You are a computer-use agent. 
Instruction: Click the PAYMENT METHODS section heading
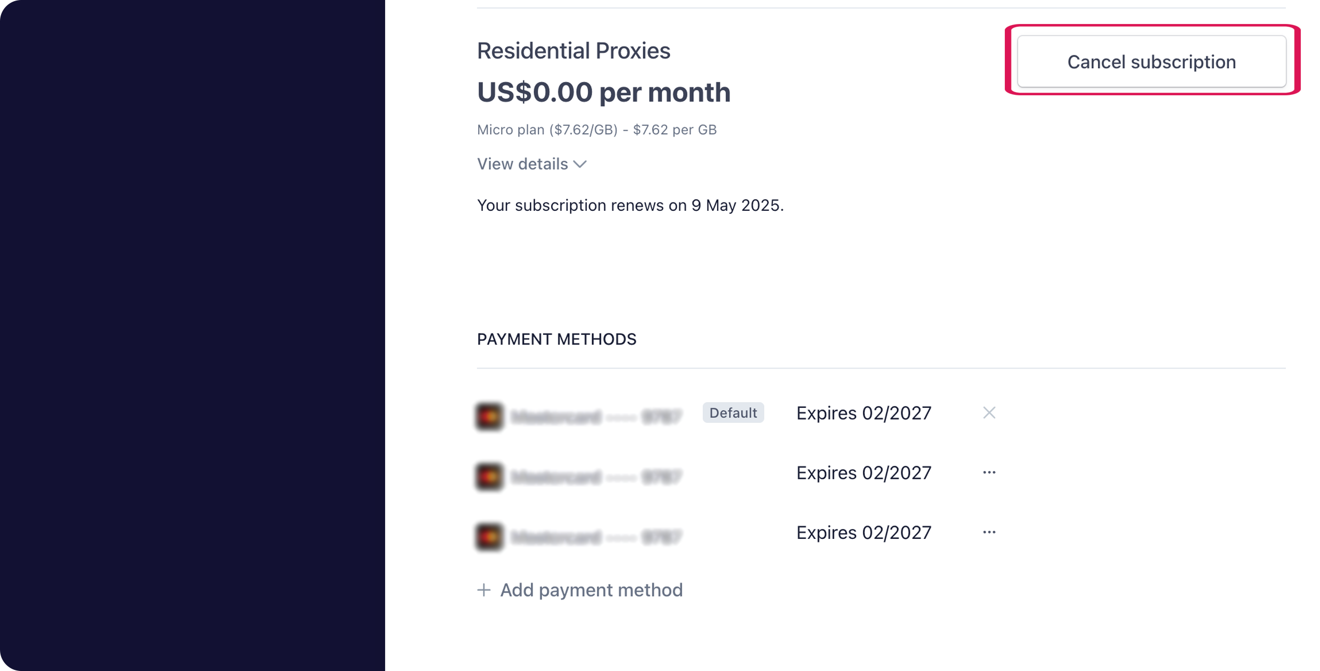pyautogui.click(x=556, y=339)
